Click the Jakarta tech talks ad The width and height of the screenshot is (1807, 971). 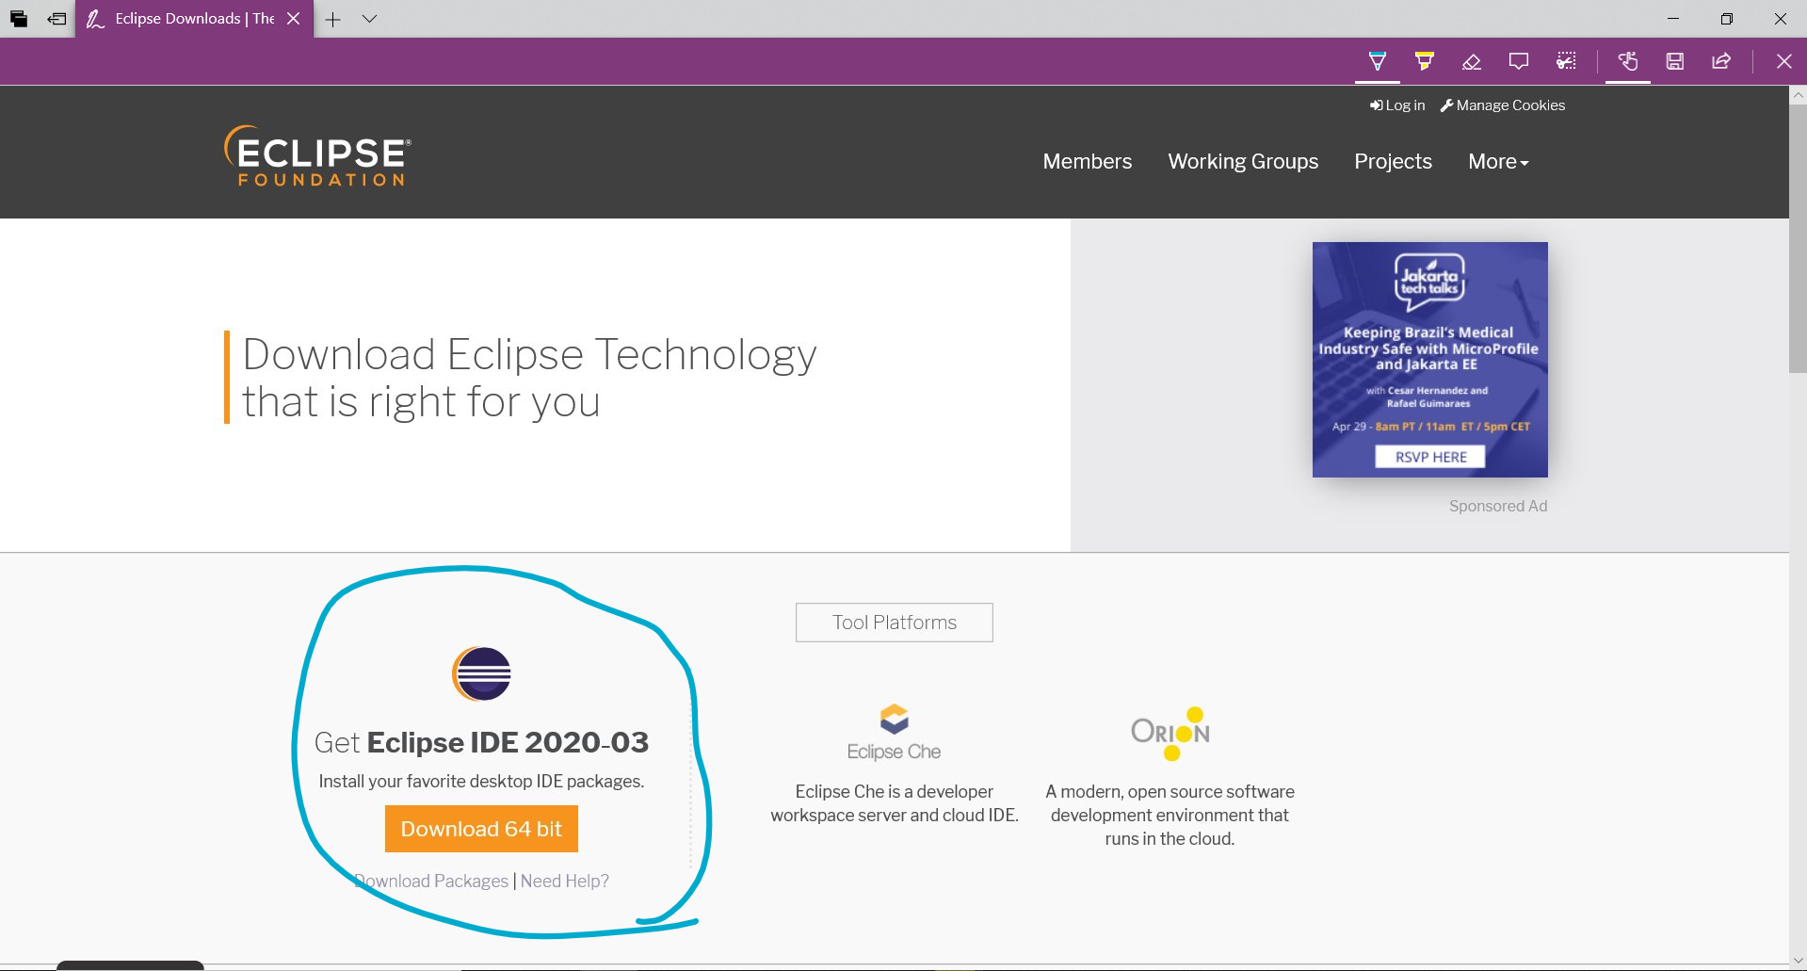pos(1429,360)
